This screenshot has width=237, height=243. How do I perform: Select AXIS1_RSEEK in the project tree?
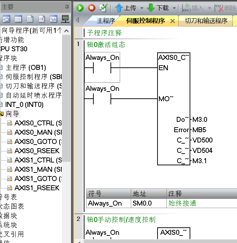[37, 188]
